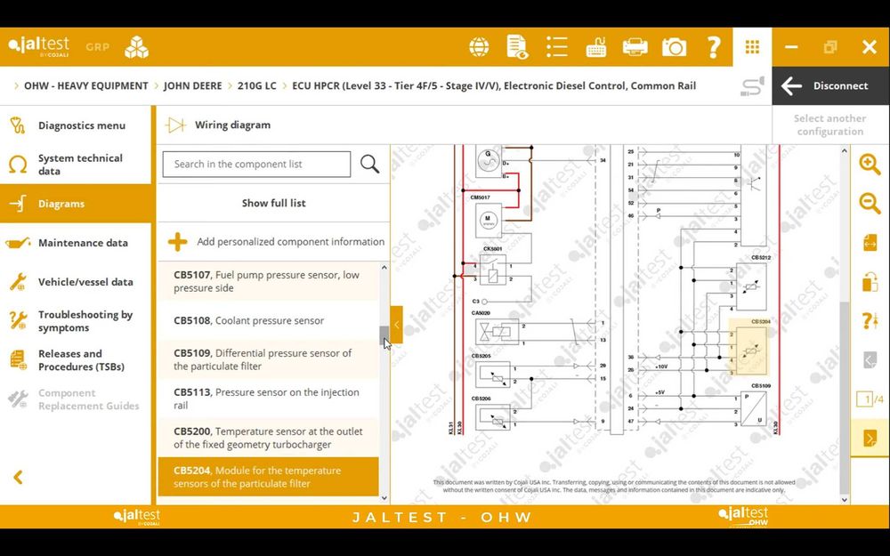Click highlighted CB5204 component in diagram

(748, 348)
